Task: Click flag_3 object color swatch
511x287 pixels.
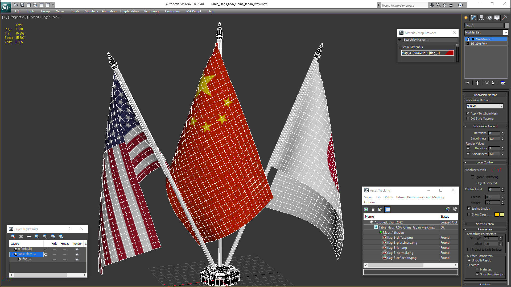Action: [506, 25]
